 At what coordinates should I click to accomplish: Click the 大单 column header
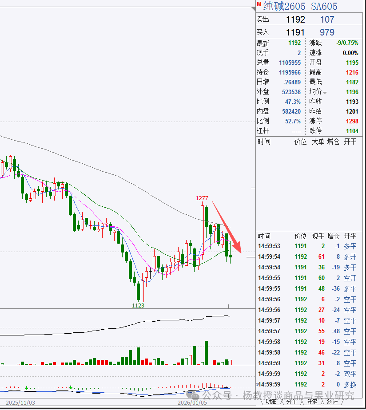(318, 142)
